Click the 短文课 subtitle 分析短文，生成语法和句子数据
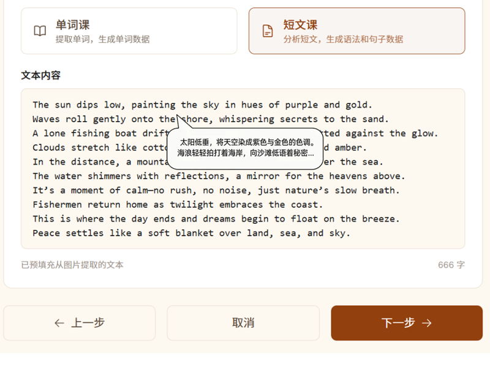The width and height of the screenshot is (490, 367). tap(343, 39)
